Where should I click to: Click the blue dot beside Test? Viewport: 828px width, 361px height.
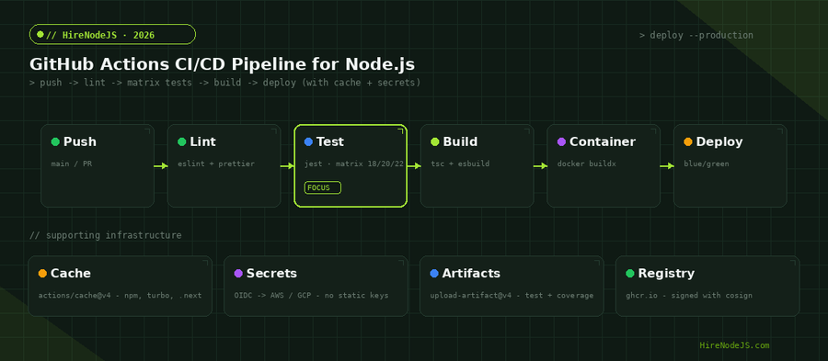tap(308, 141)
